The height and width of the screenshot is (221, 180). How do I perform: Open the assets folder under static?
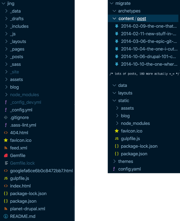coord(127,108)
